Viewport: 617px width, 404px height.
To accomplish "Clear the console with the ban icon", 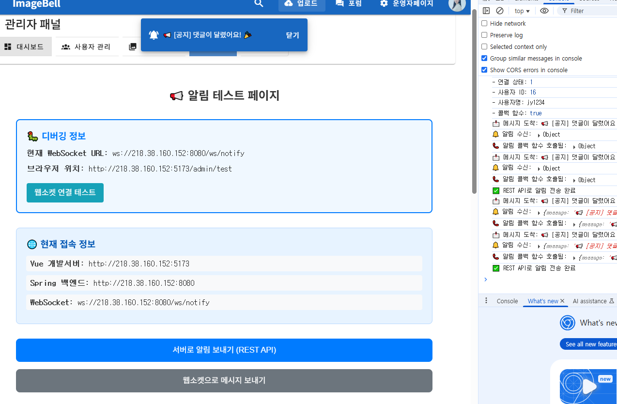I will point(500,11).
